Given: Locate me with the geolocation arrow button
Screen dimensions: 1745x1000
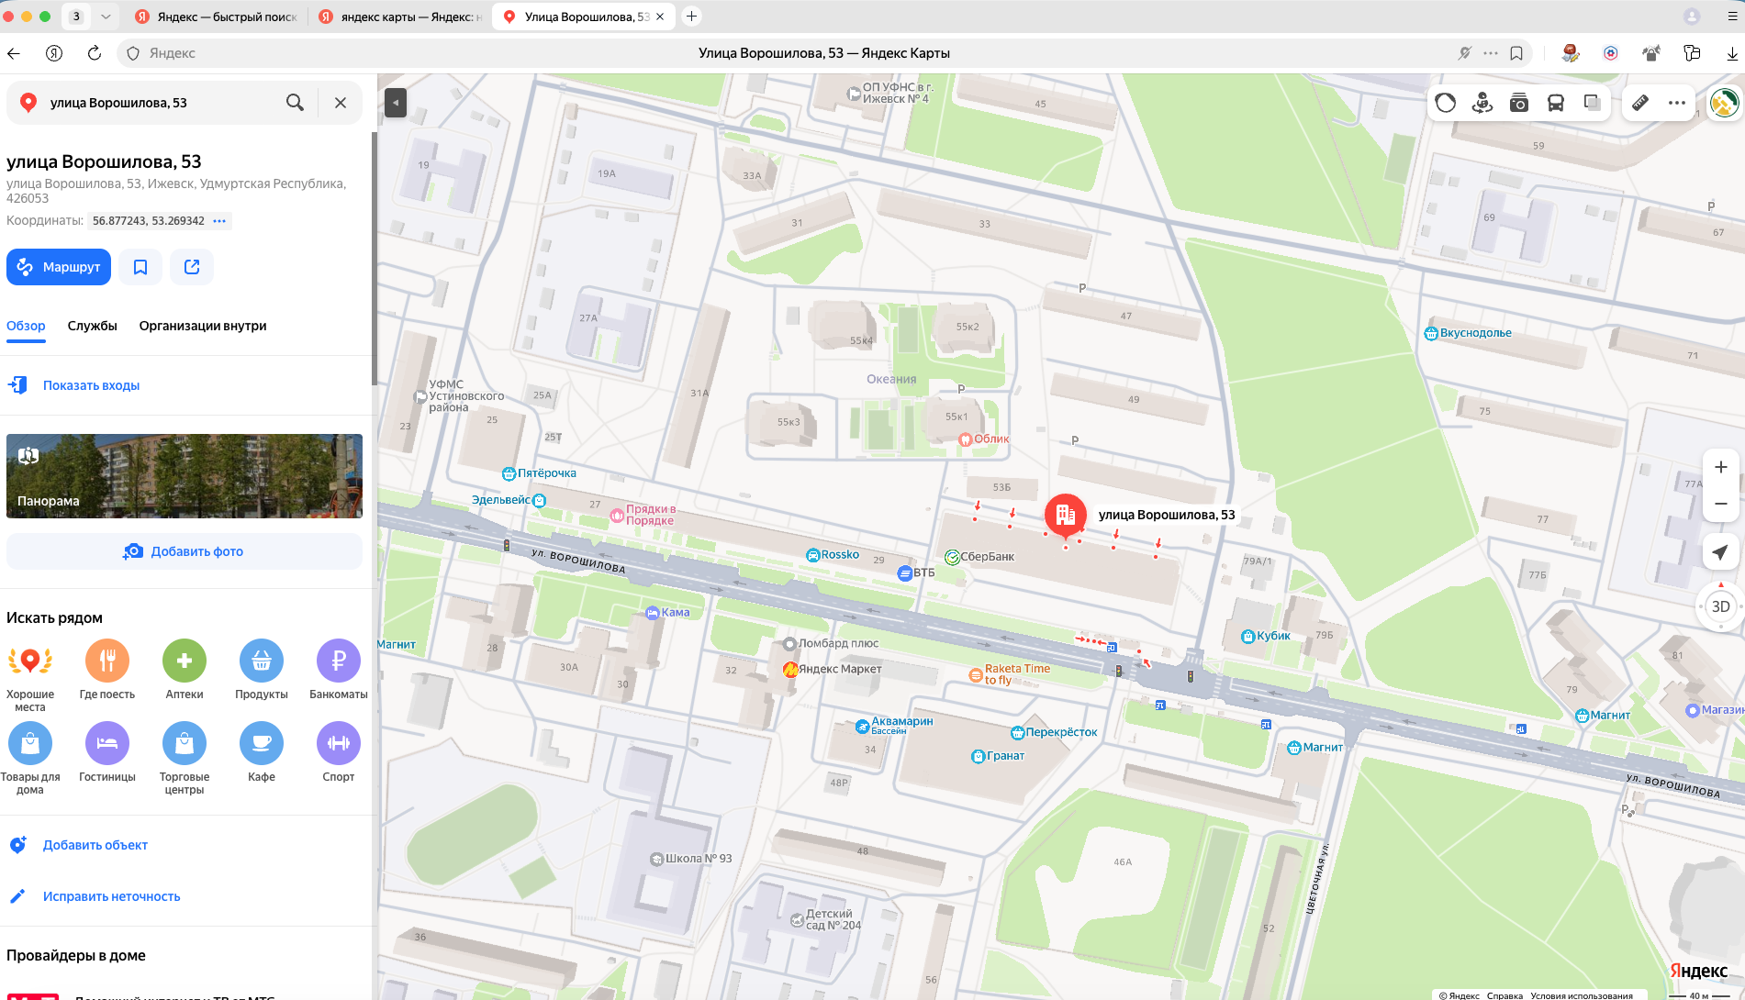Looking at the screenshot, I should point(1721,551).
